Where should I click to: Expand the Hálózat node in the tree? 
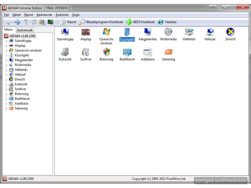coord(7,75)
